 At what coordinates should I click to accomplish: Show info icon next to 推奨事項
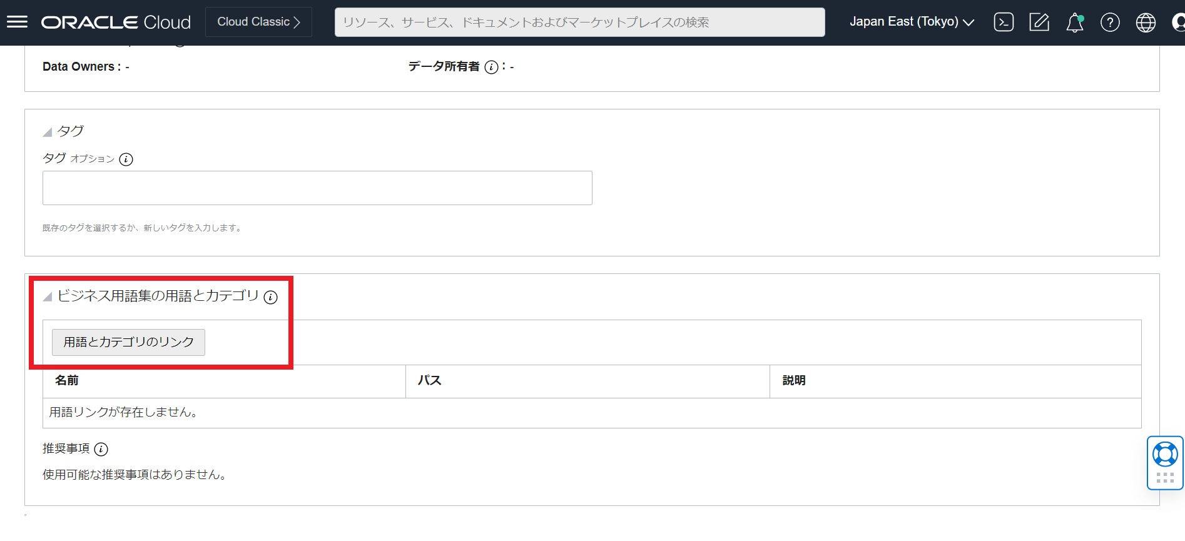tap(101, 449)
